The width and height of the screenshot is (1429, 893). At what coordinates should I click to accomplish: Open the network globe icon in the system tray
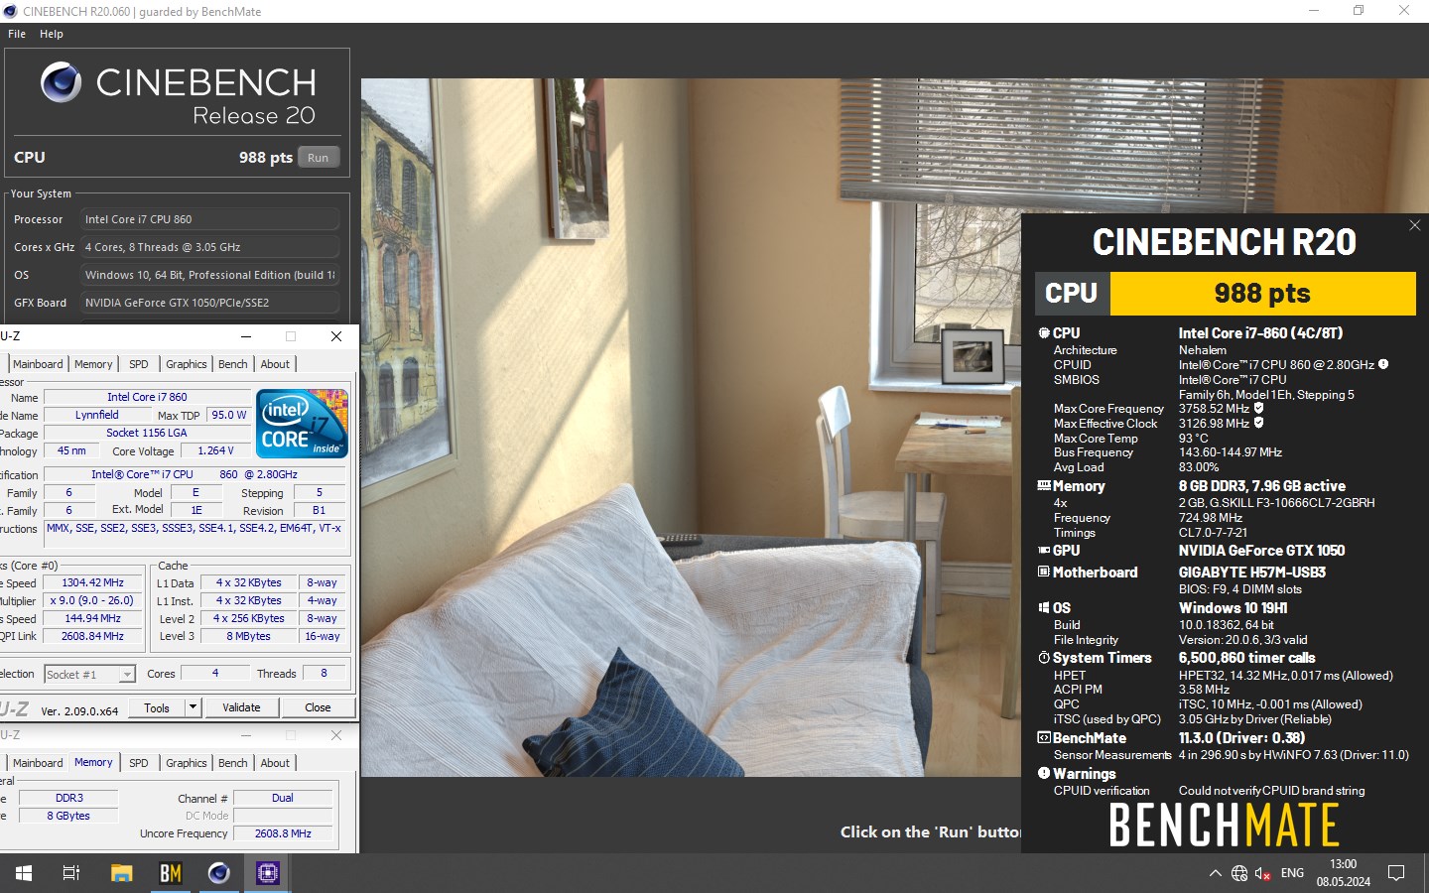1239,873
